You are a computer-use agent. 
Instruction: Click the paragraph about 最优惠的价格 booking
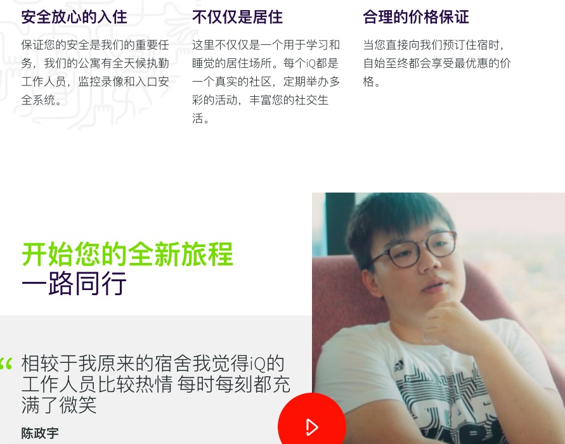click(437, 63)
